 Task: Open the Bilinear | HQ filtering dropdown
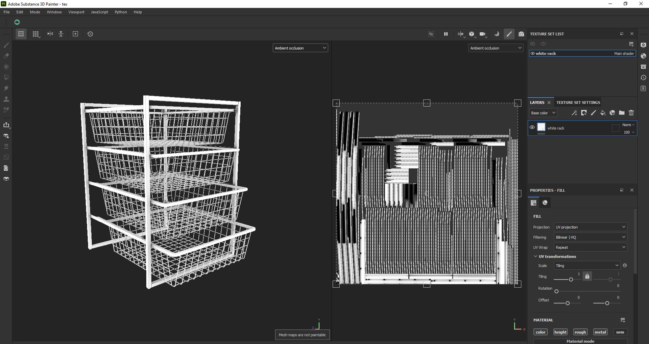(590, 237)
